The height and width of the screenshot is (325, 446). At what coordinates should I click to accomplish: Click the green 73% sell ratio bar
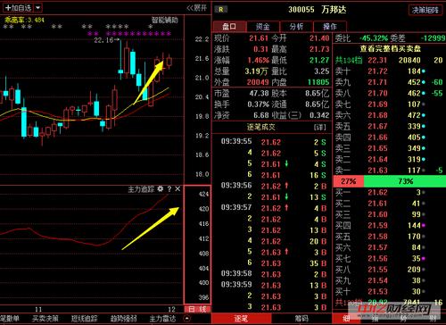click(x=405, y=181)
